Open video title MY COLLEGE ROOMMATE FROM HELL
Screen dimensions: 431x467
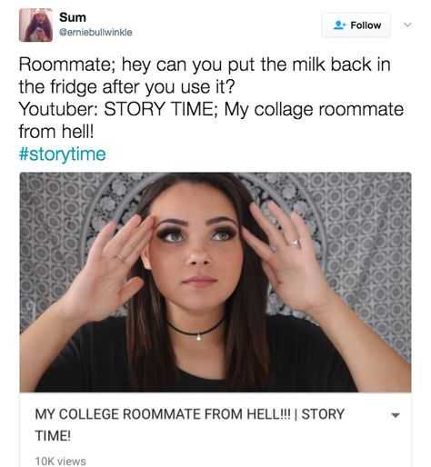(x=190, y=414)
